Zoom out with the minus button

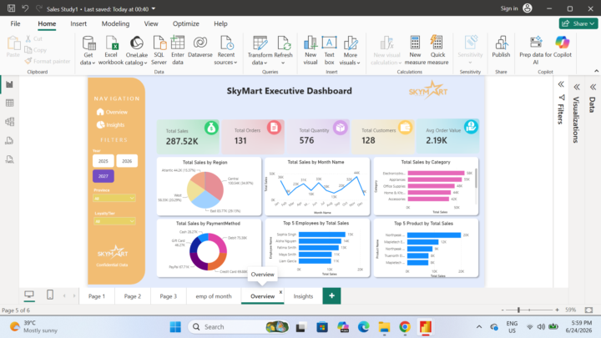tap(503, 310)
